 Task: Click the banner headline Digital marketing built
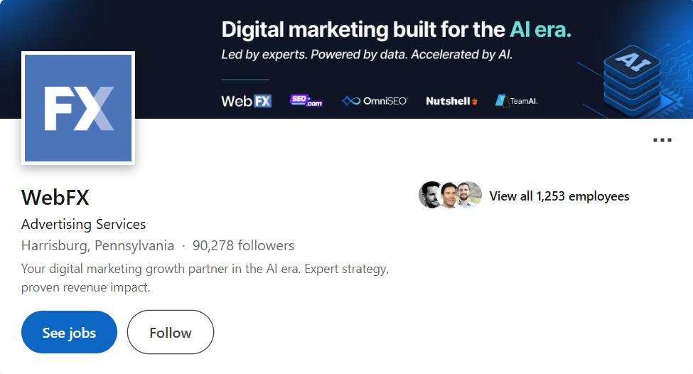396,30
